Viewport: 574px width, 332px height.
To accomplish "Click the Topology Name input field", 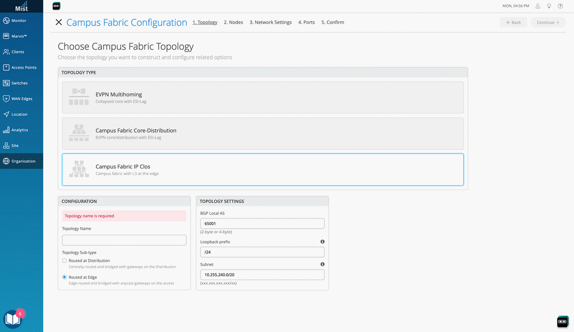I will point(124,240).
